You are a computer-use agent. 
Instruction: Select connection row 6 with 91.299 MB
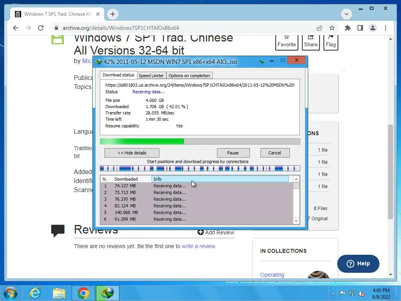pos(197,219)
